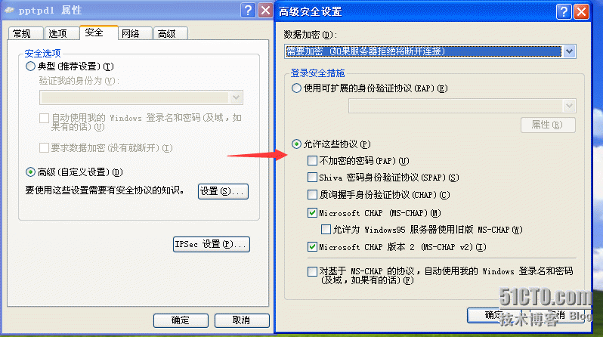This screenshot has height=337, width=603.
Task: Click the help question-mark icon in pptpd1 属性 title bar
Action: coord(249,11)
